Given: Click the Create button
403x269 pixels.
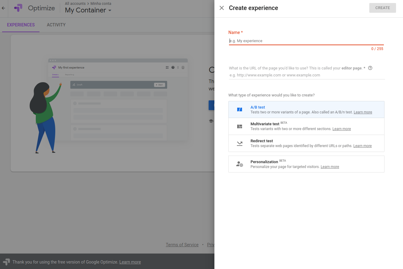Looking at the screenshot, I should (383, 8).
